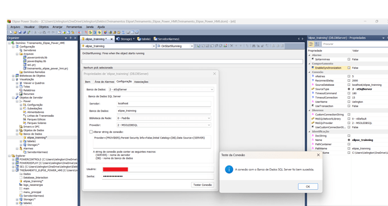Click the Procurar search box in Propriedades

(355, 44)
